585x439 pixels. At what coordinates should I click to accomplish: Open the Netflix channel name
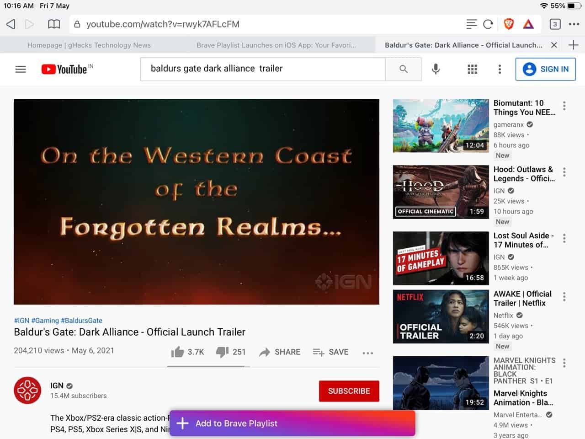tap(503, 315)
